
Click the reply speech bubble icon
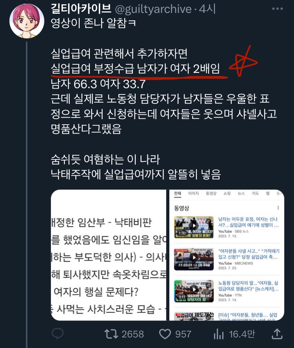(x=58, y=333)
